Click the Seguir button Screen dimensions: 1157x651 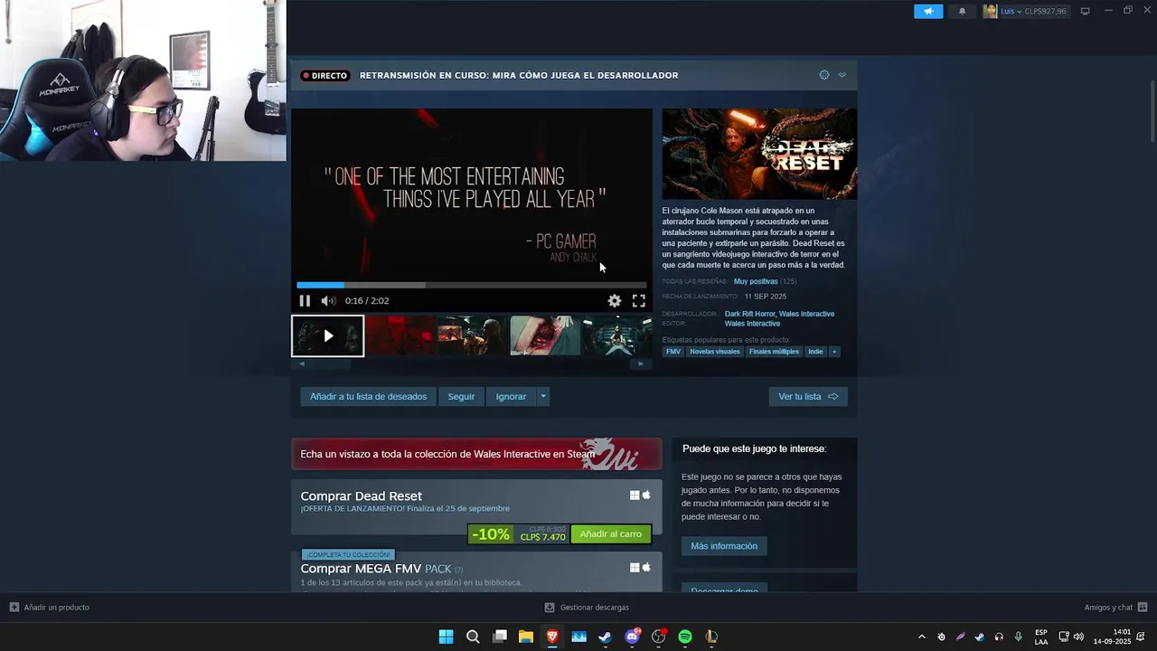461,396
